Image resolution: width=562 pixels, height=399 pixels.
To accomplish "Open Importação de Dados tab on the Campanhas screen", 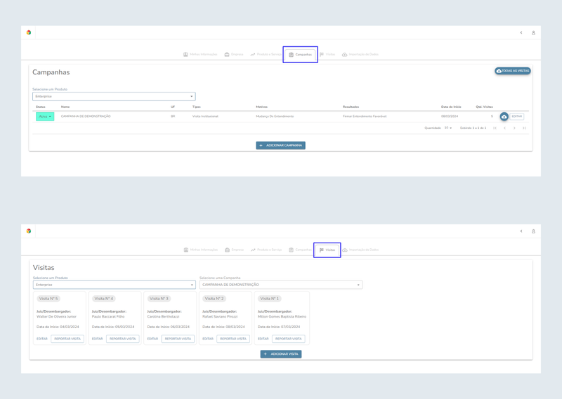I will (x=360, y=55).
